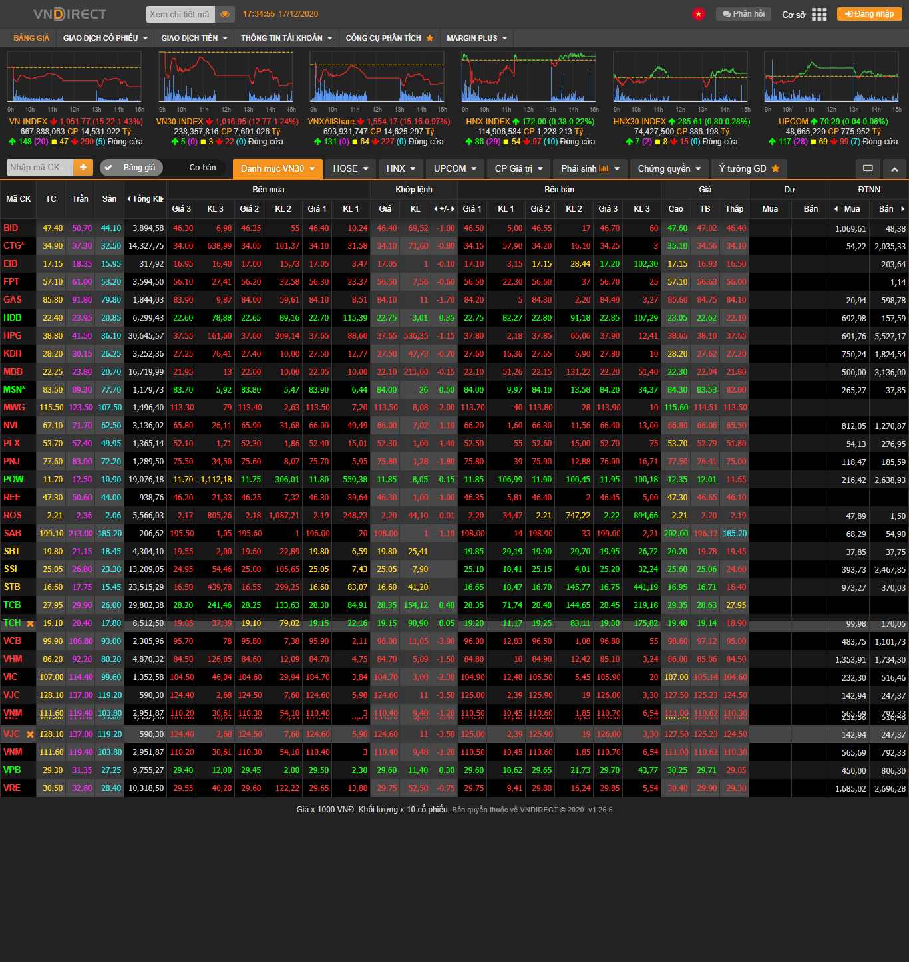The image size is (909, 962).
Task: Click the eye icon beside the search box
Action: coord(225,14)
